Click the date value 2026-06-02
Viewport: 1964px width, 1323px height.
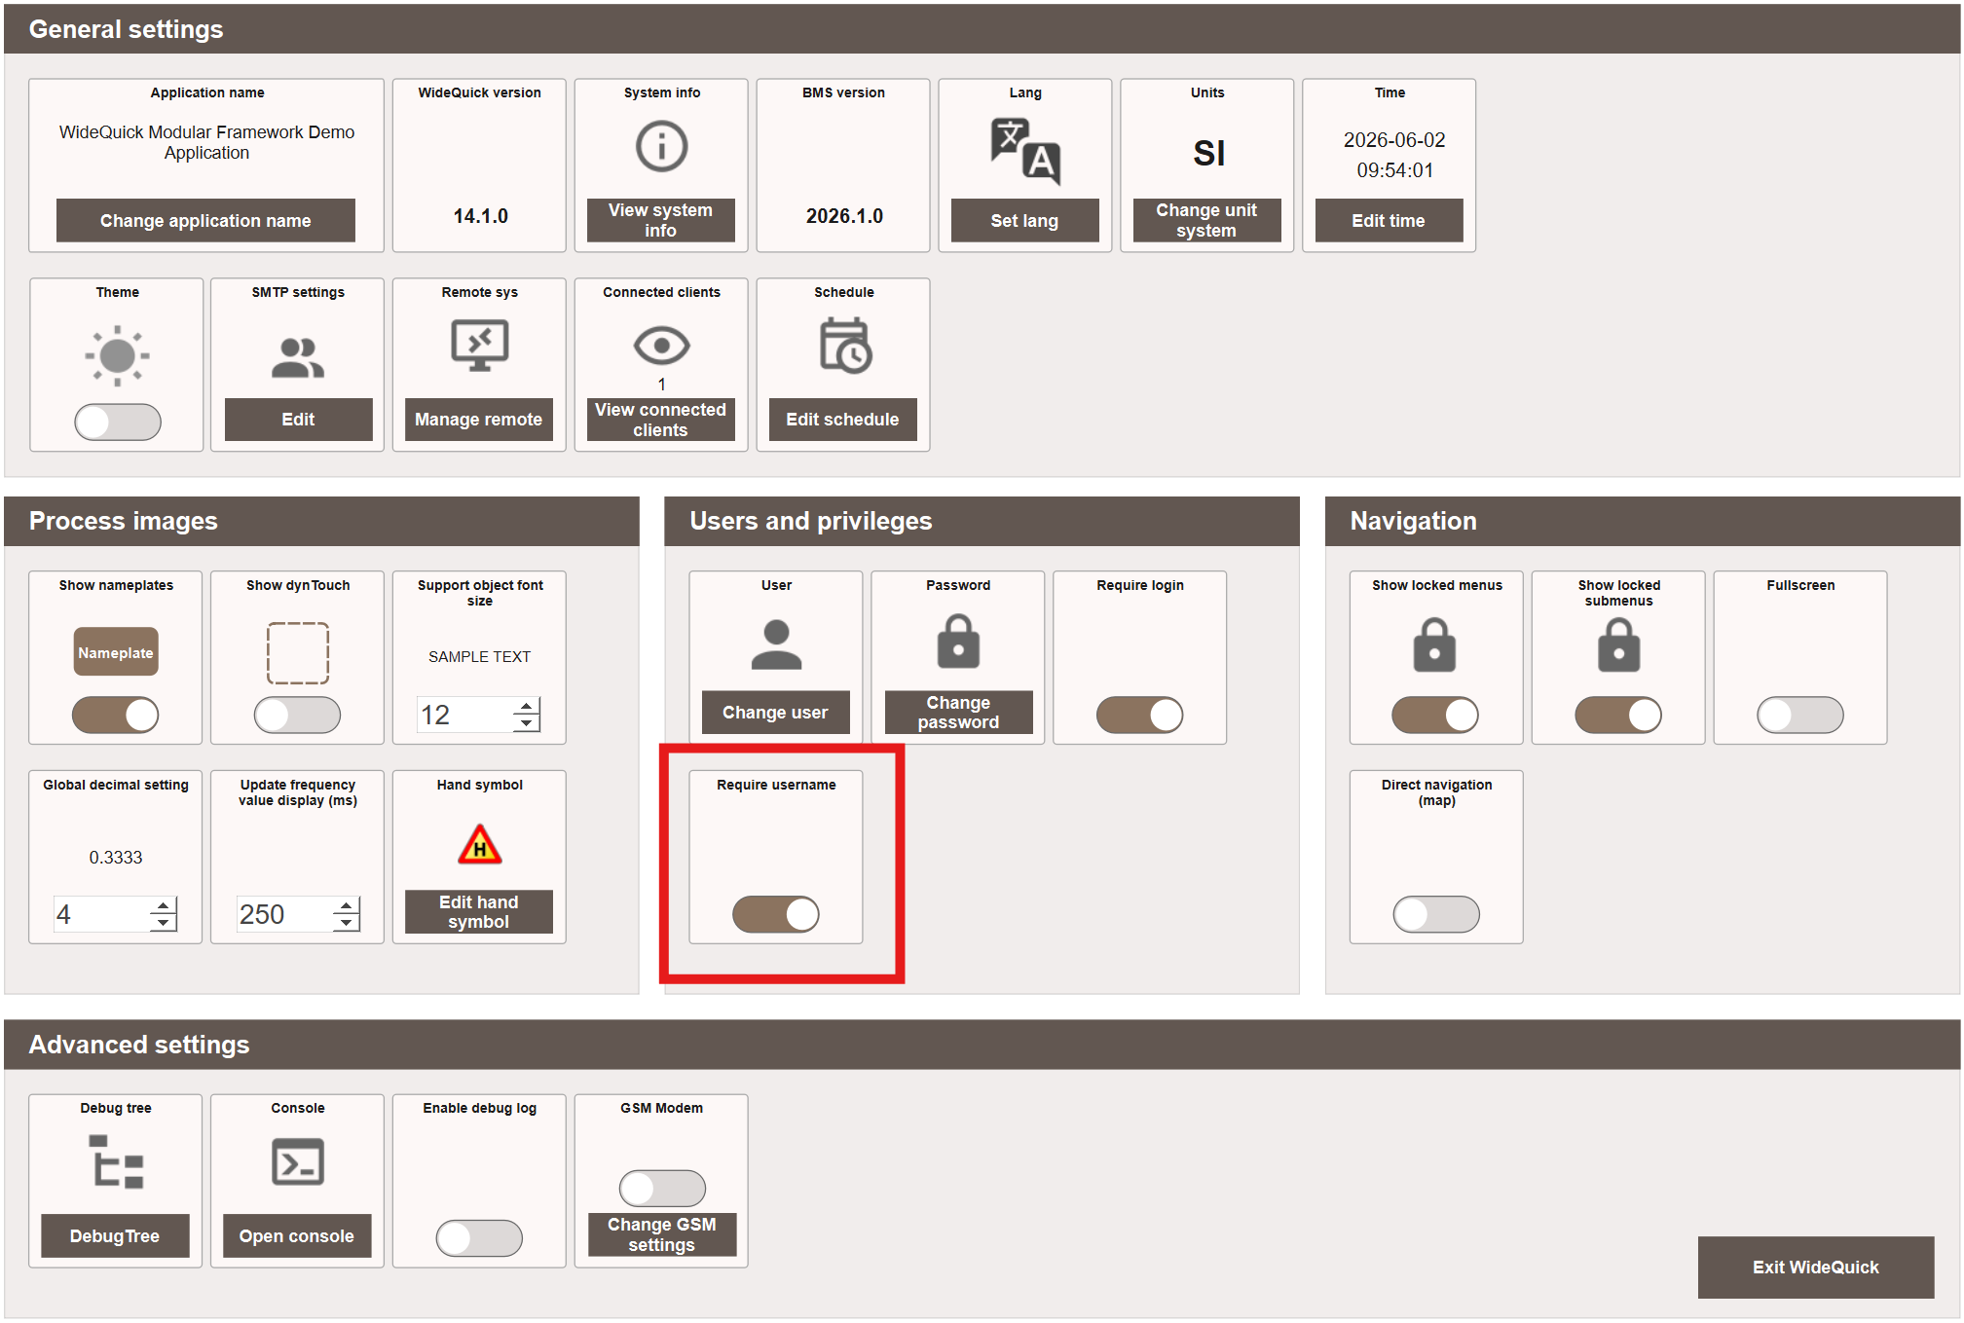(1394, 140)
